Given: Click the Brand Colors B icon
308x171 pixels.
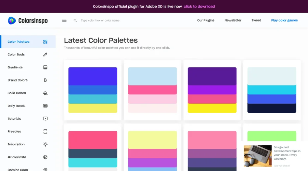Looking at the screenshot, I should (45, 80).
